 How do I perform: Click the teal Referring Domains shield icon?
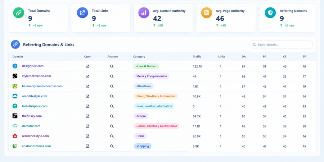click(x=270, y=13)
